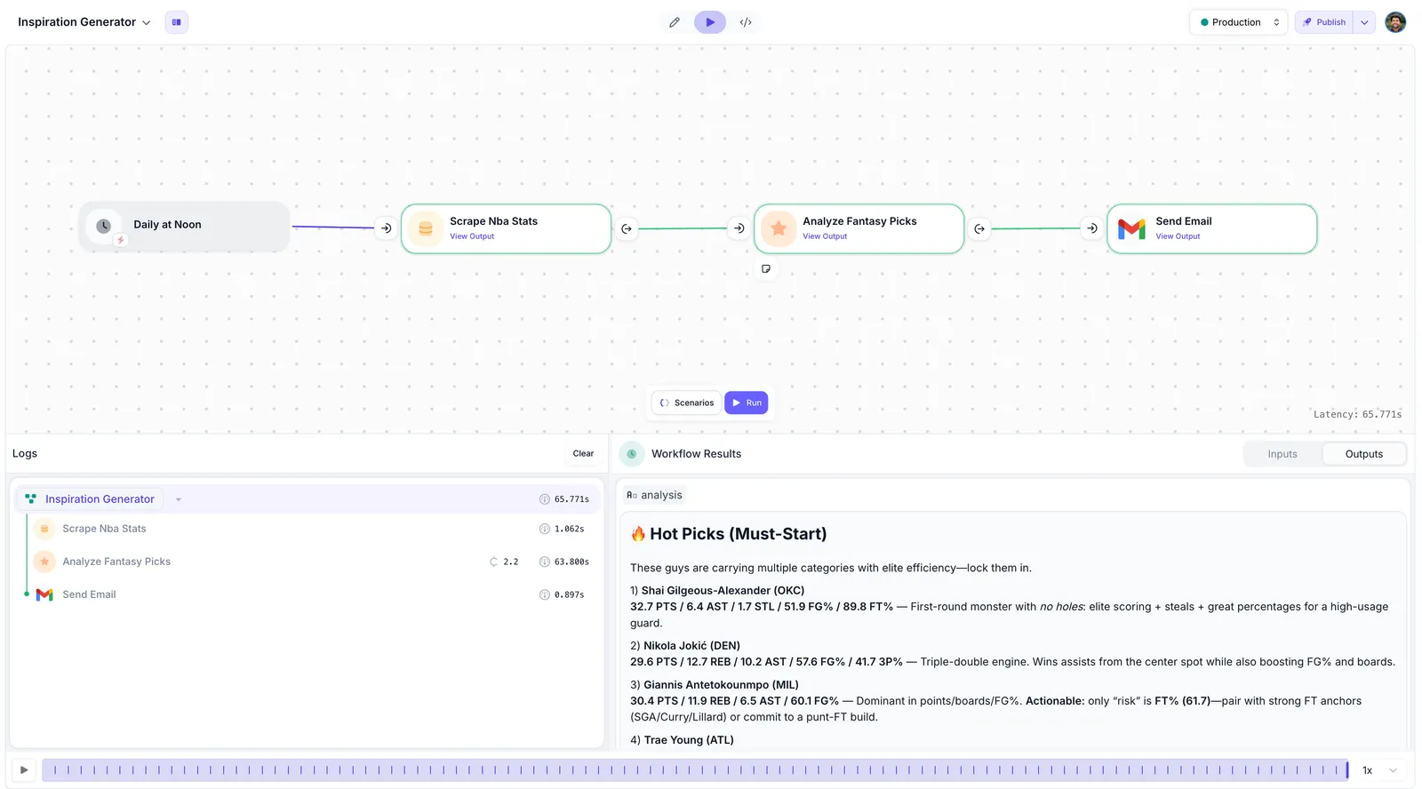The width and height of the screenshot is (1422, 789).
Task: Click the Scrape Nba Stats database icon
Action: (x=426, y=228)
